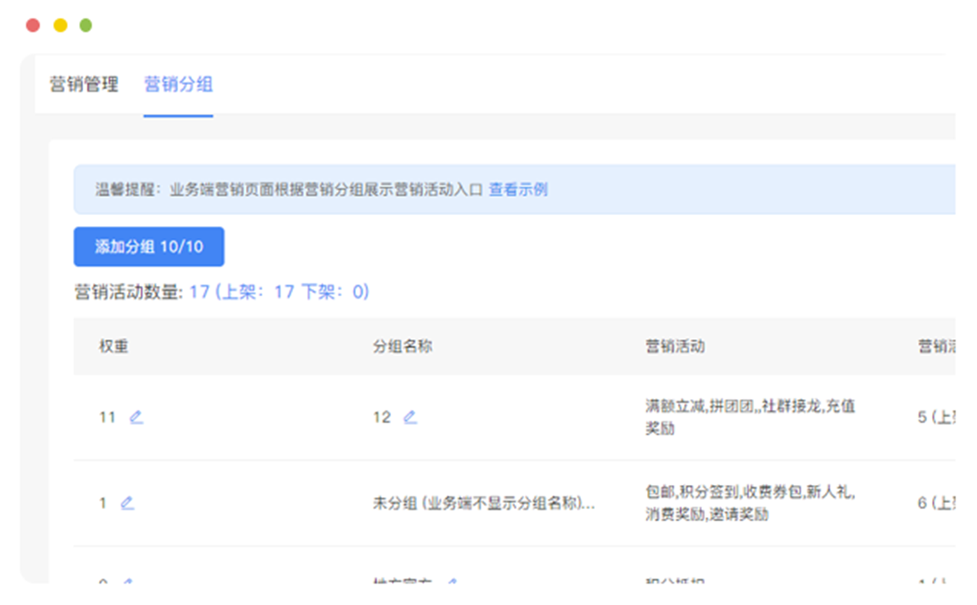Switch to the 营销管理 tab
Image resolution: width=977 pixels, height=605 pixels.
tap(84, 84)
